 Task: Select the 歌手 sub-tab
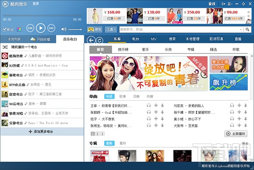pos(145,50)
